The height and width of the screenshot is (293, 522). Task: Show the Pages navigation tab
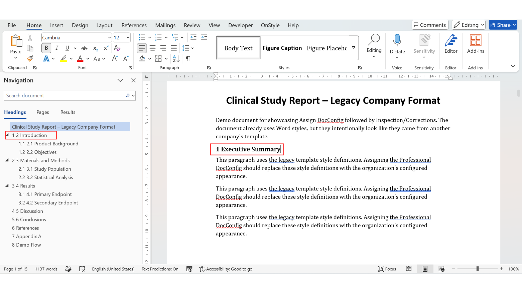[x=43, y=112]
